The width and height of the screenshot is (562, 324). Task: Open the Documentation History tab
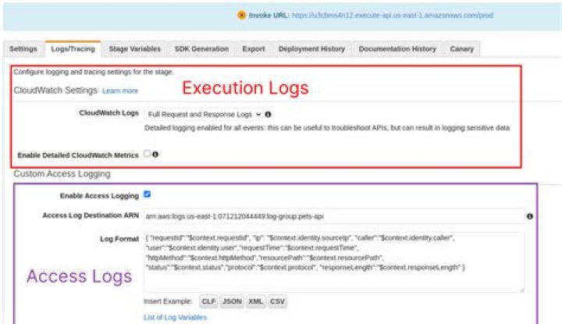point(397,49)
